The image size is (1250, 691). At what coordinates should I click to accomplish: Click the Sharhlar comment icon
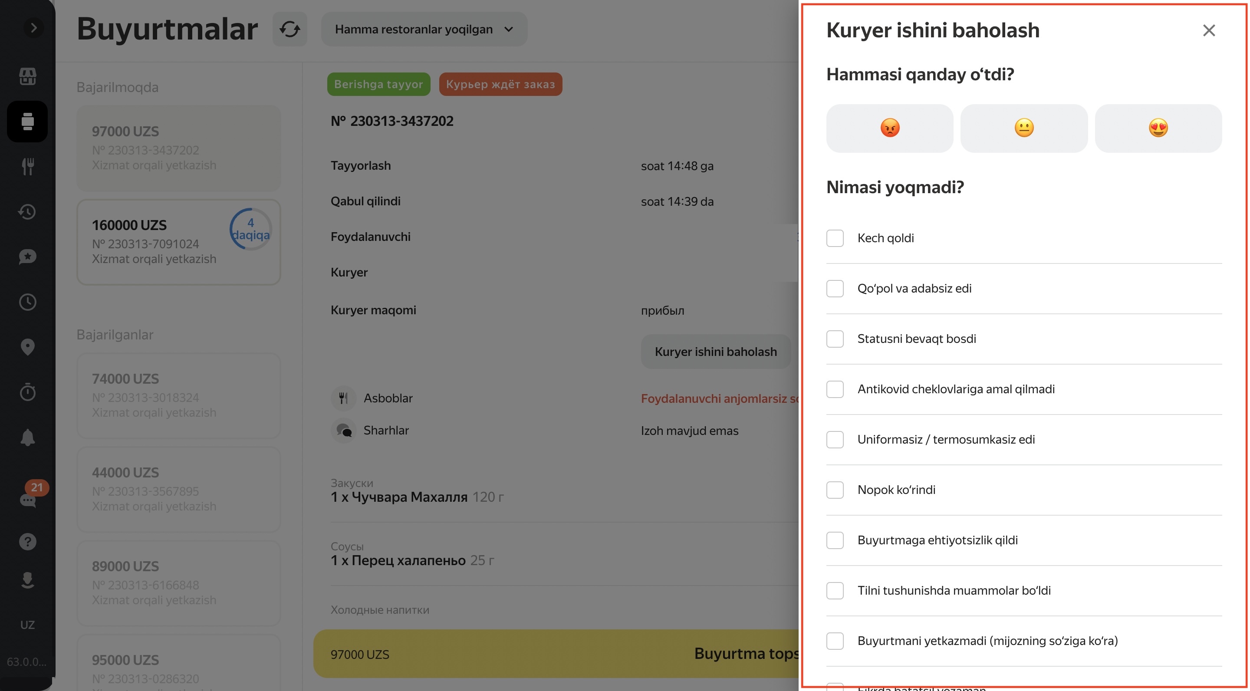pos(343,431)
